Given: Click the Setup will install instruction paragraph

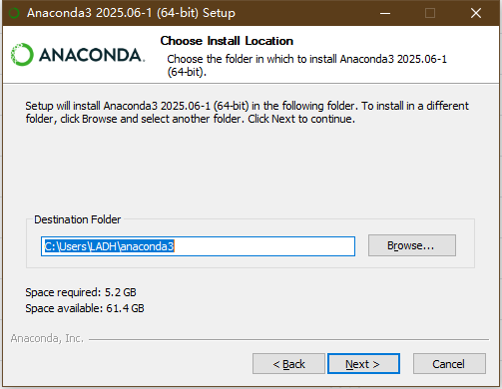Looking at the screenshot, I should pos(247,112).
